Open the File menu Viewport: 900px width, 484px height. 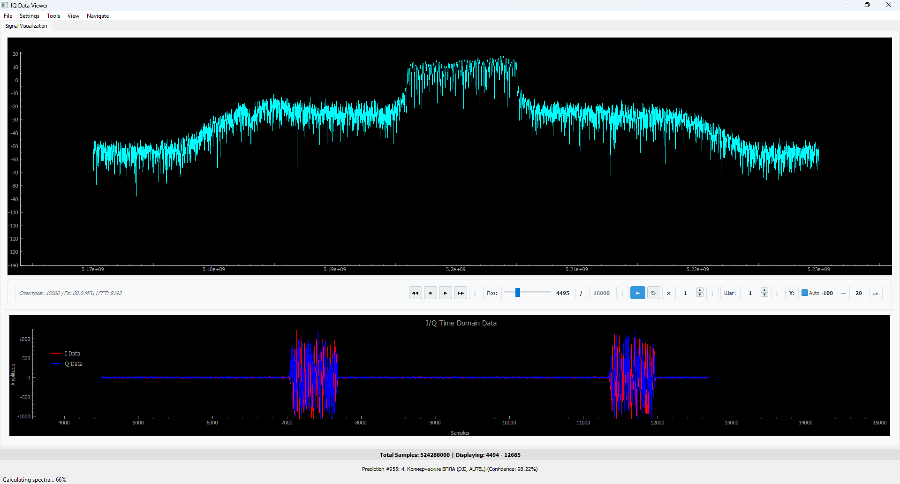coord(8,16)
